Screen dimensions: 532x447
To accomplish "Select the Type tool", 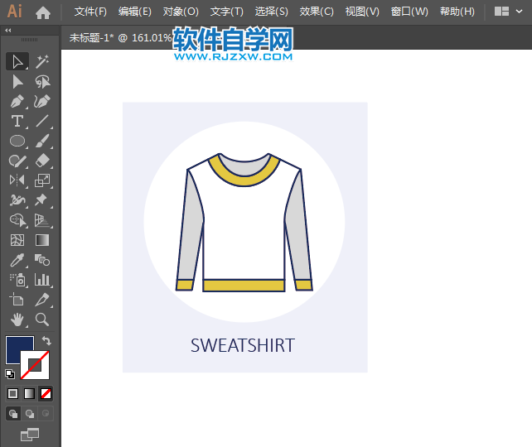I will (x=17, y=121).
